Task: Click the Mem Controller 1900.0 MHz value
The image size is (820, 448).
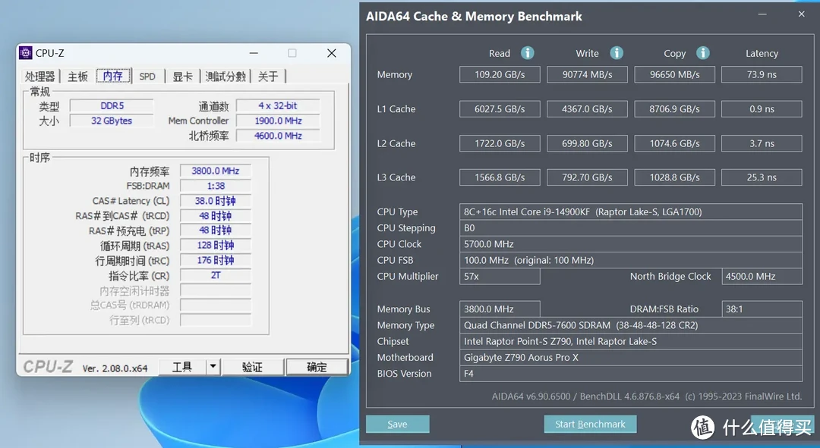Action: [278, 121]
